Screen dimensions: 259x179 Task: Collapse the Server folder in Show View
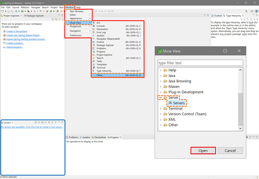pos(160,97)
